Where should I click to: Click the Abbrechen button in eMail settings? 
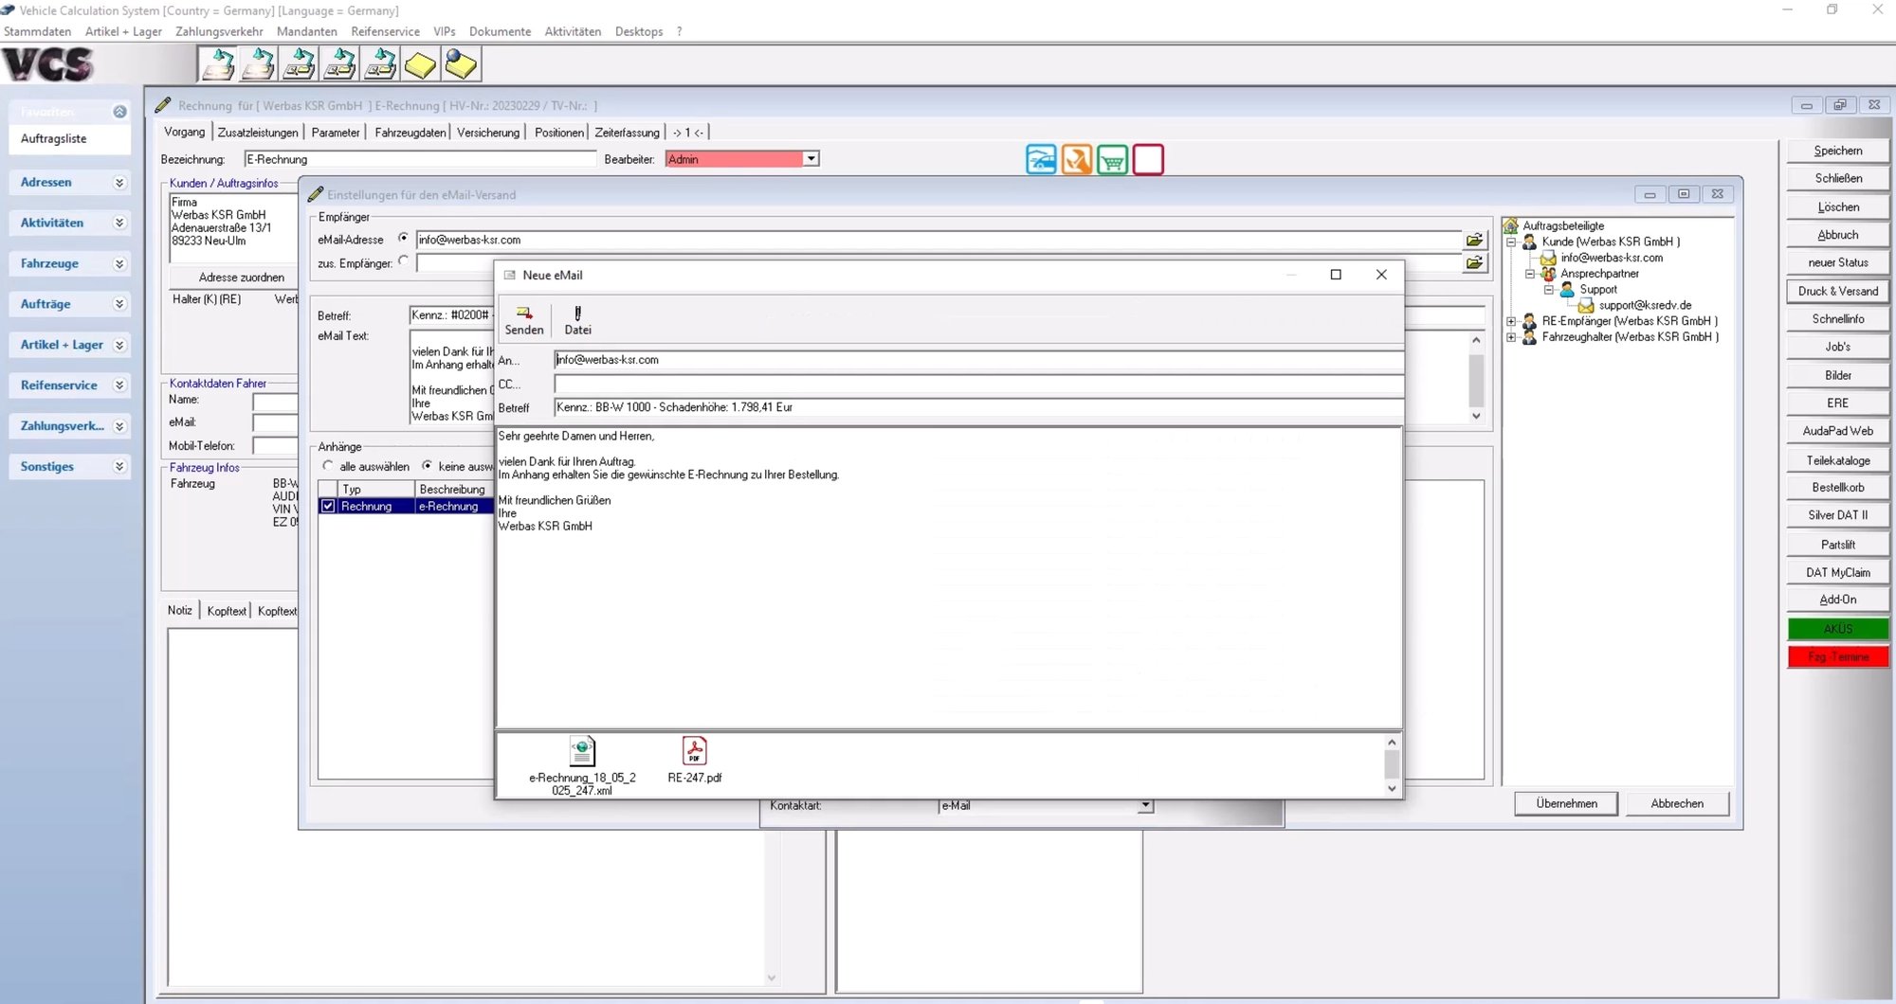pyautogui.click(x=1677, y=803)
